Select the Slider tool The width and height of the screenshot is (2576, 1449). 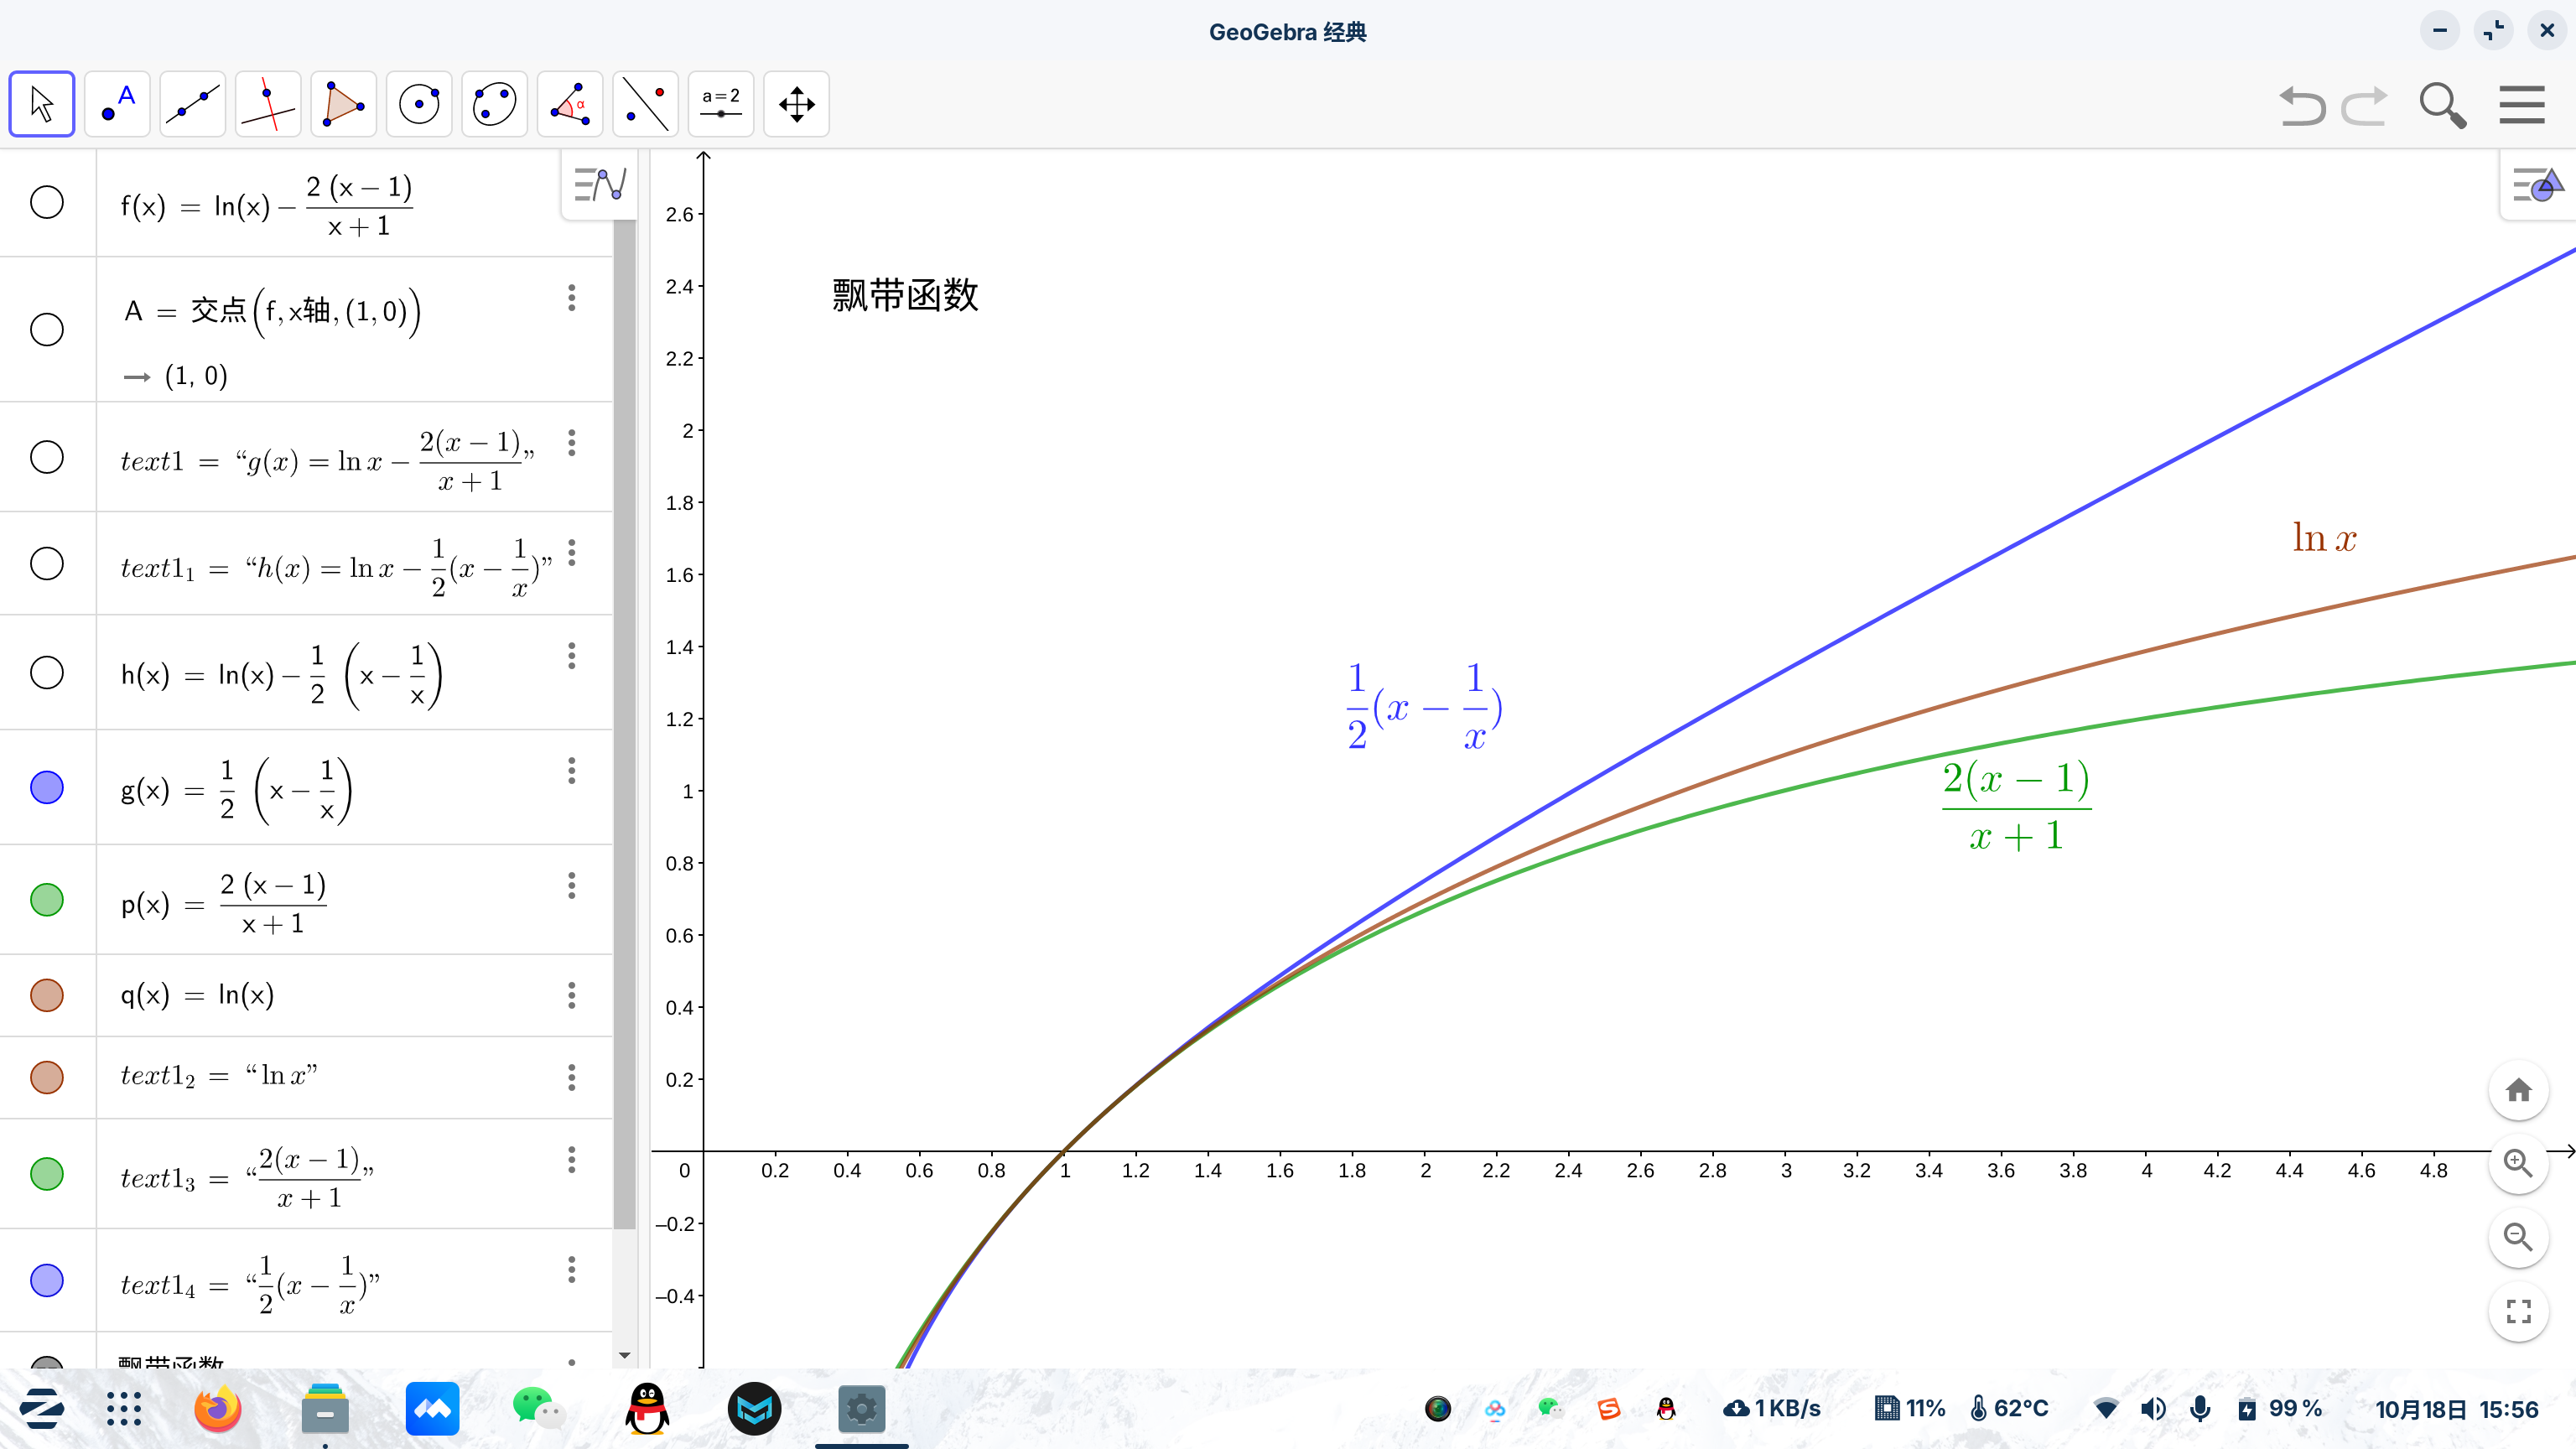[721, 104]
